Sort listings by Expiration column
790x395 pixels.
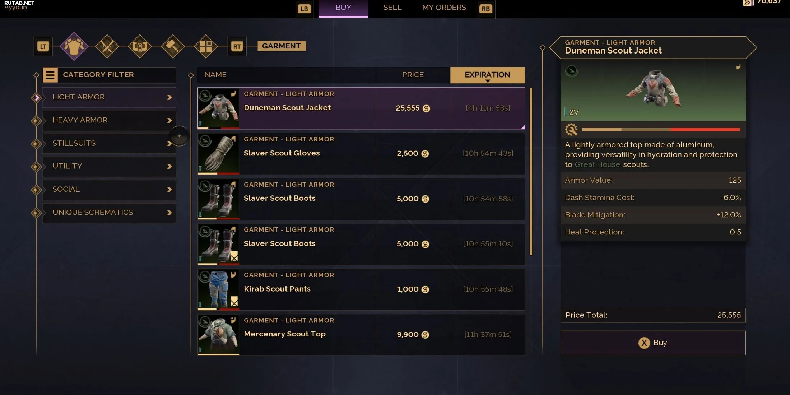pos(487,75)
